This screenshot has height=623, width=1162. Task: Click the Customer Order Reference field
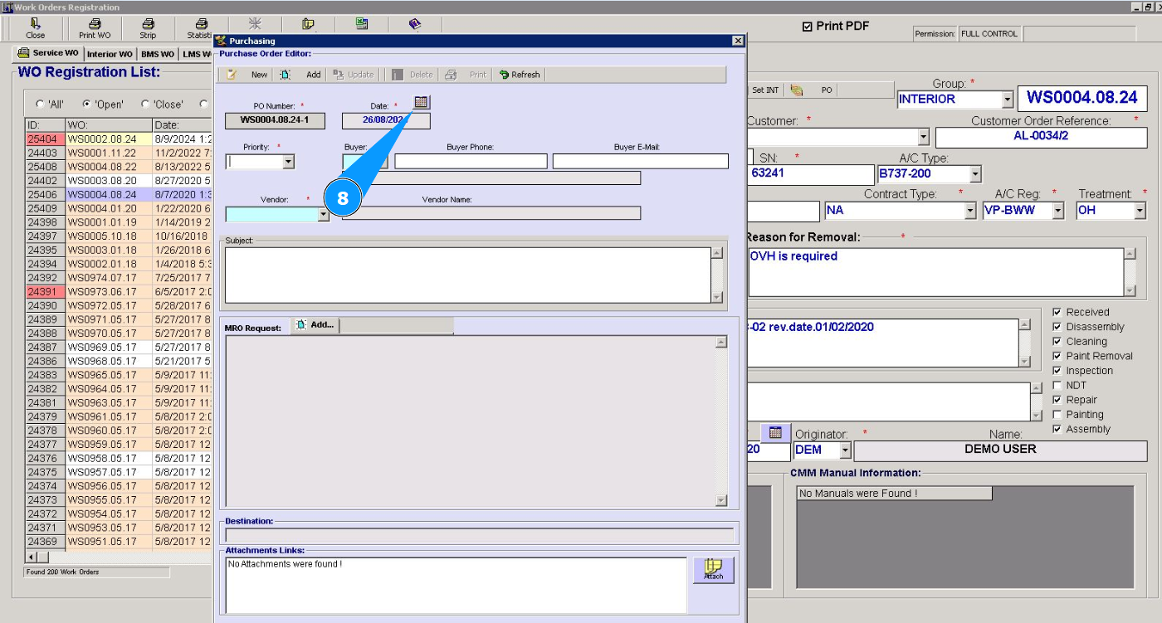tap(1042, 138)
